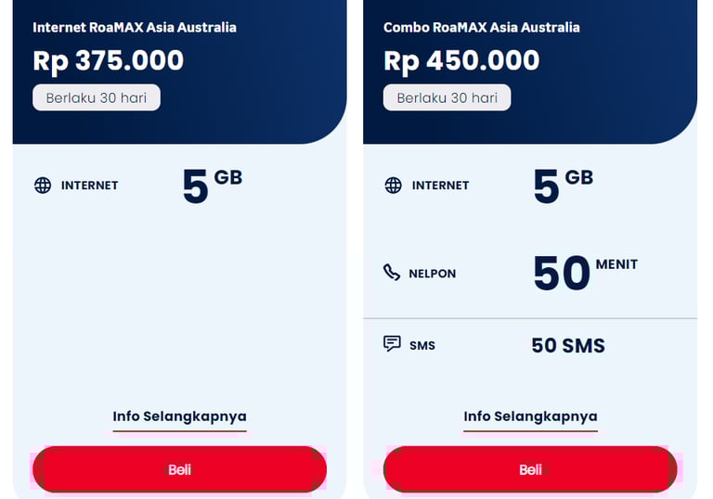Click the Berlaku 30 hari badge under Rp 450.000
The height and width of the screenshot is (499, 713).
pos(447,97)
